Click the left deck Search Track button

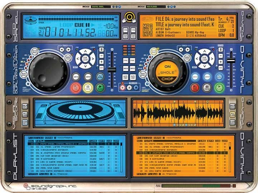[x=68, y=58]
